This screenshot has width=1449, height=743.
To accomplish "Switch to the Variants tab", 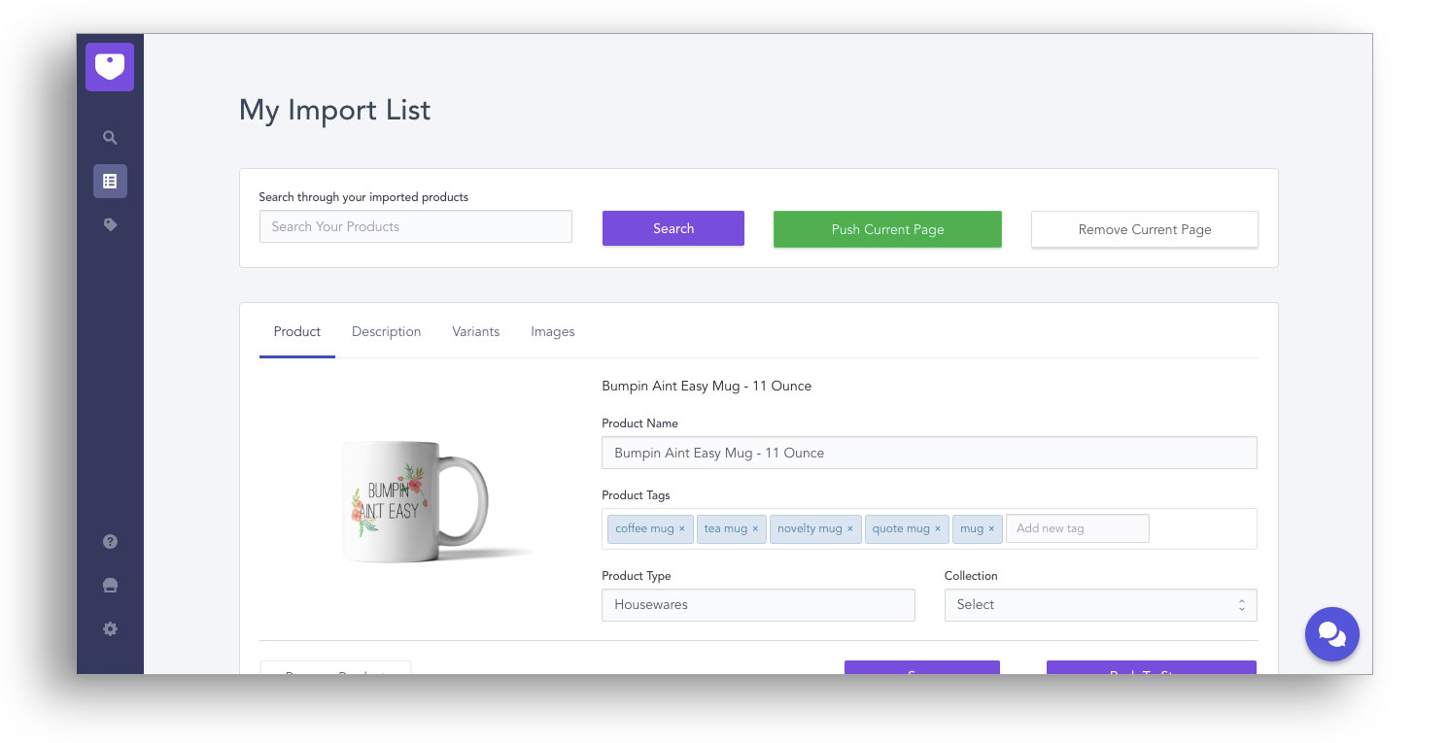I will tap(475, 332).
